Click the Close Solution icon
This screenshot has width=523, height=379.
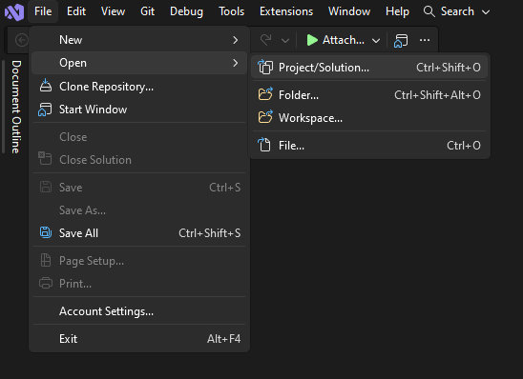45,159
